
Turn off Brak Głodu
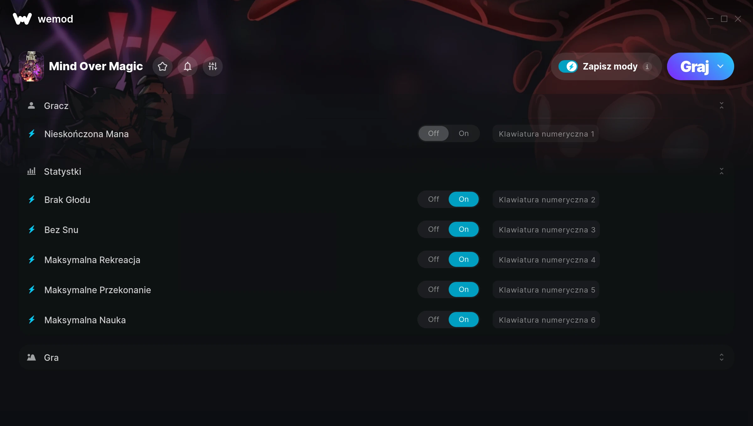point(434,199)
